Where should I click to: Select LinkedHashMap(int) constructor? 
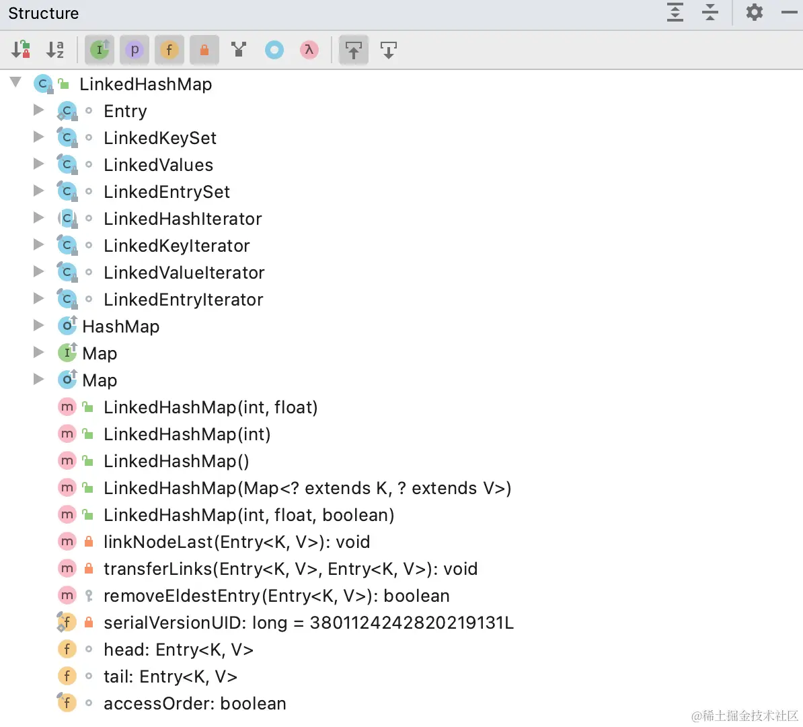pyautogui.click(x=187, y=434)
